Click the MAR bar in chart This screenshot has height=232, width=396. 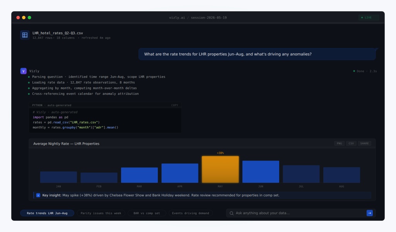pyautogui.click(x=139, y=175)
